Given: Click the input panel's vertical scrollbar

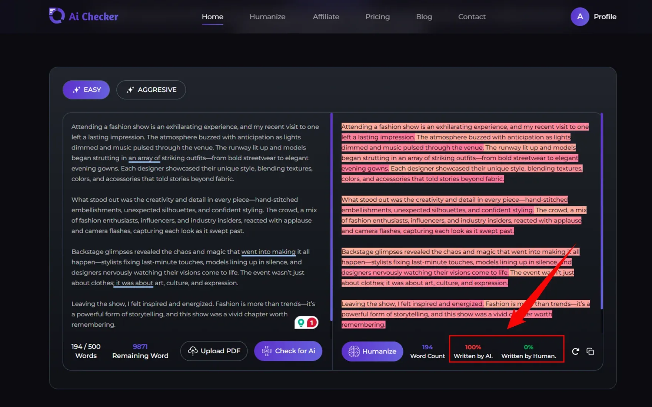Looking at the screenshot, I should coord(331,217).
